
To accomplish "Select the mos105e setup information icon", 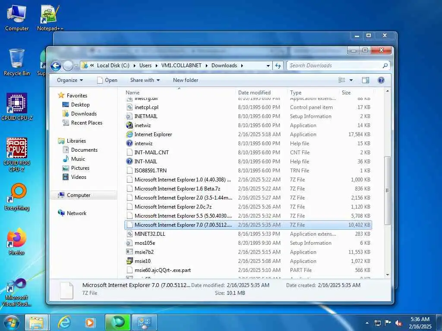I will [129, 243].
